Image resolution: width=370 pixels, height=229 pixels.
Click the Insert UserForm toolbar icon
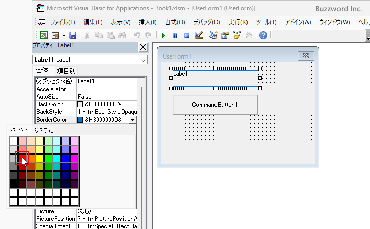55,35
